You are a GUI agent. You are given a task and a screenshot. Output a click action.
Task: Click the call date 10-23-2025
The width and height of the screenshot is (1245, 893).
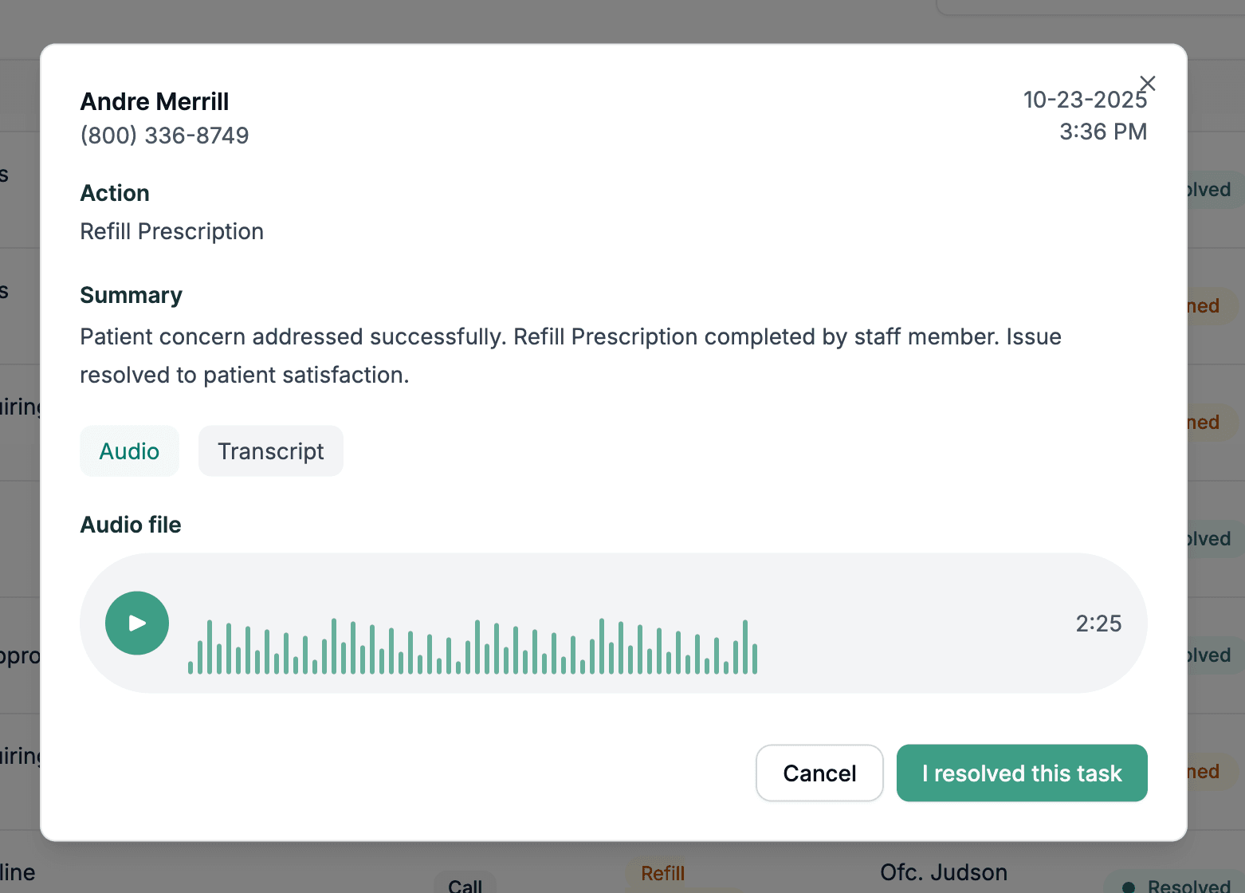[x=1084, y=100]
